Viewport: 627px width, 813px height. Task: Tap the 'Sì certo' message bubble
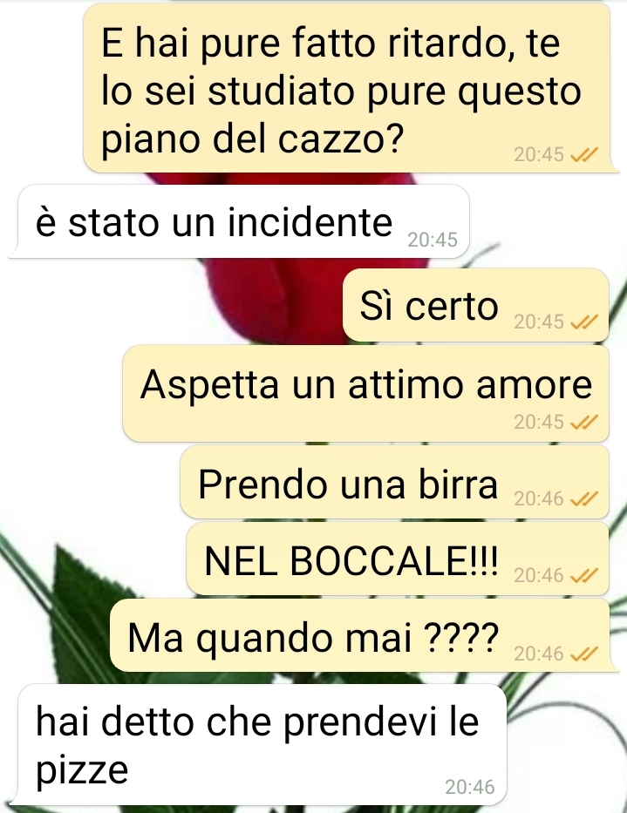pyautogui.click(x=475, y=305)
